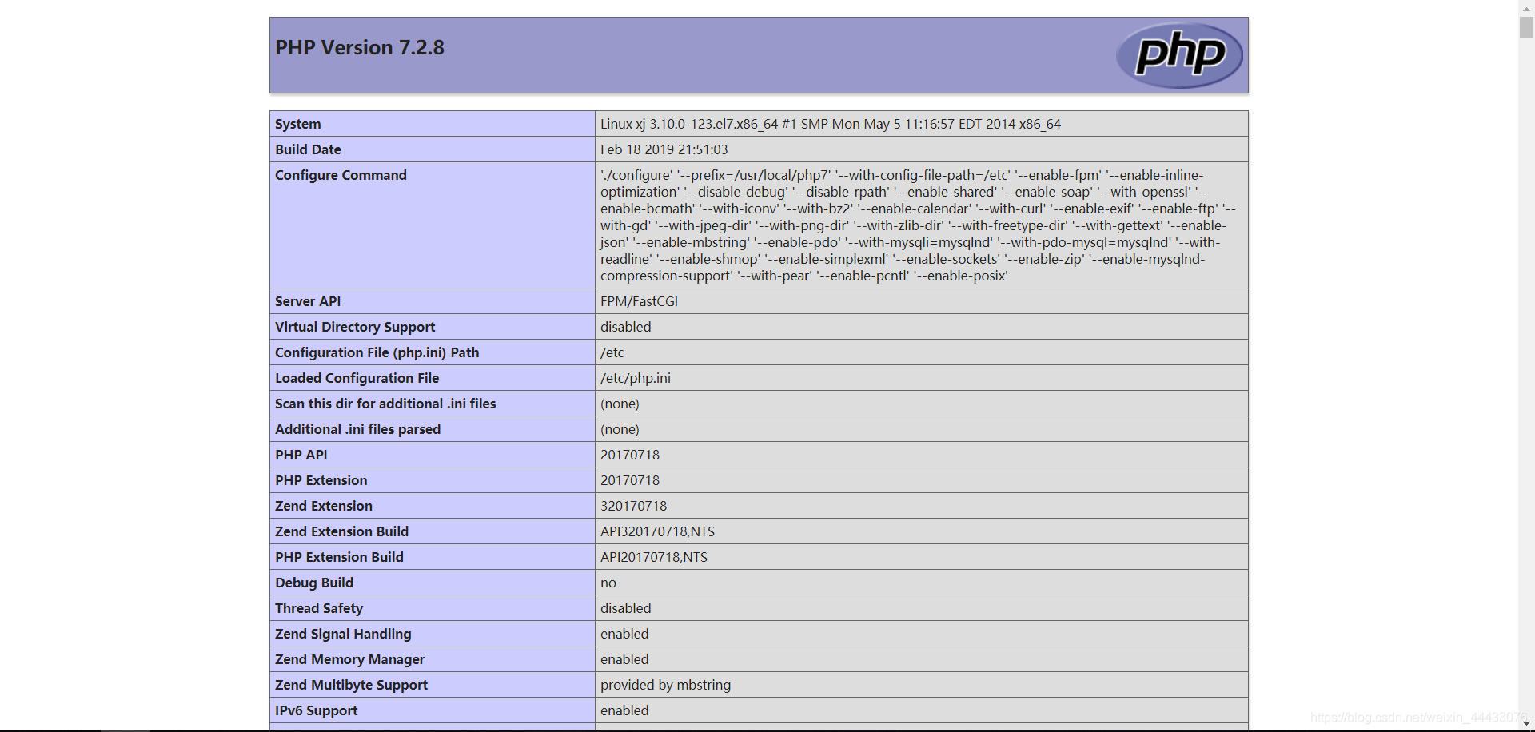Select the /etc path value
The height and width of the screenshot is (732, 1535).
pos(612,352)
